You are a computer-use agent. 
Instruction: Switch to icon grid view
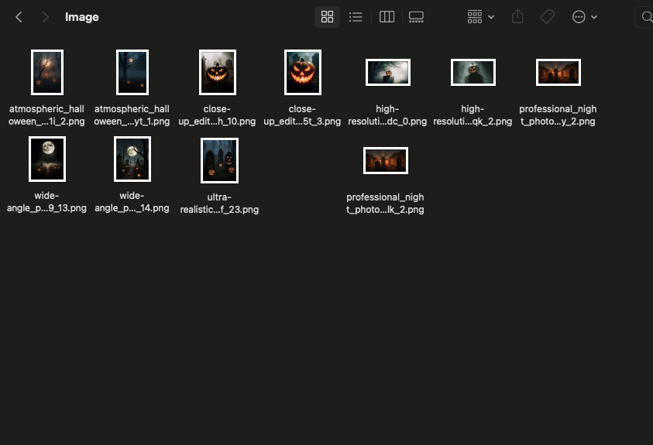[327, 17]
